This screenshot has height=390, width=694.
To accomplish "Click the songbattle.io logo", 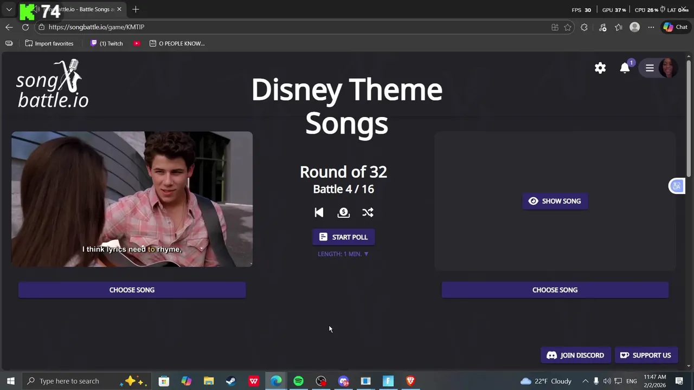I will pyautogui.click(x=52, y=84).
